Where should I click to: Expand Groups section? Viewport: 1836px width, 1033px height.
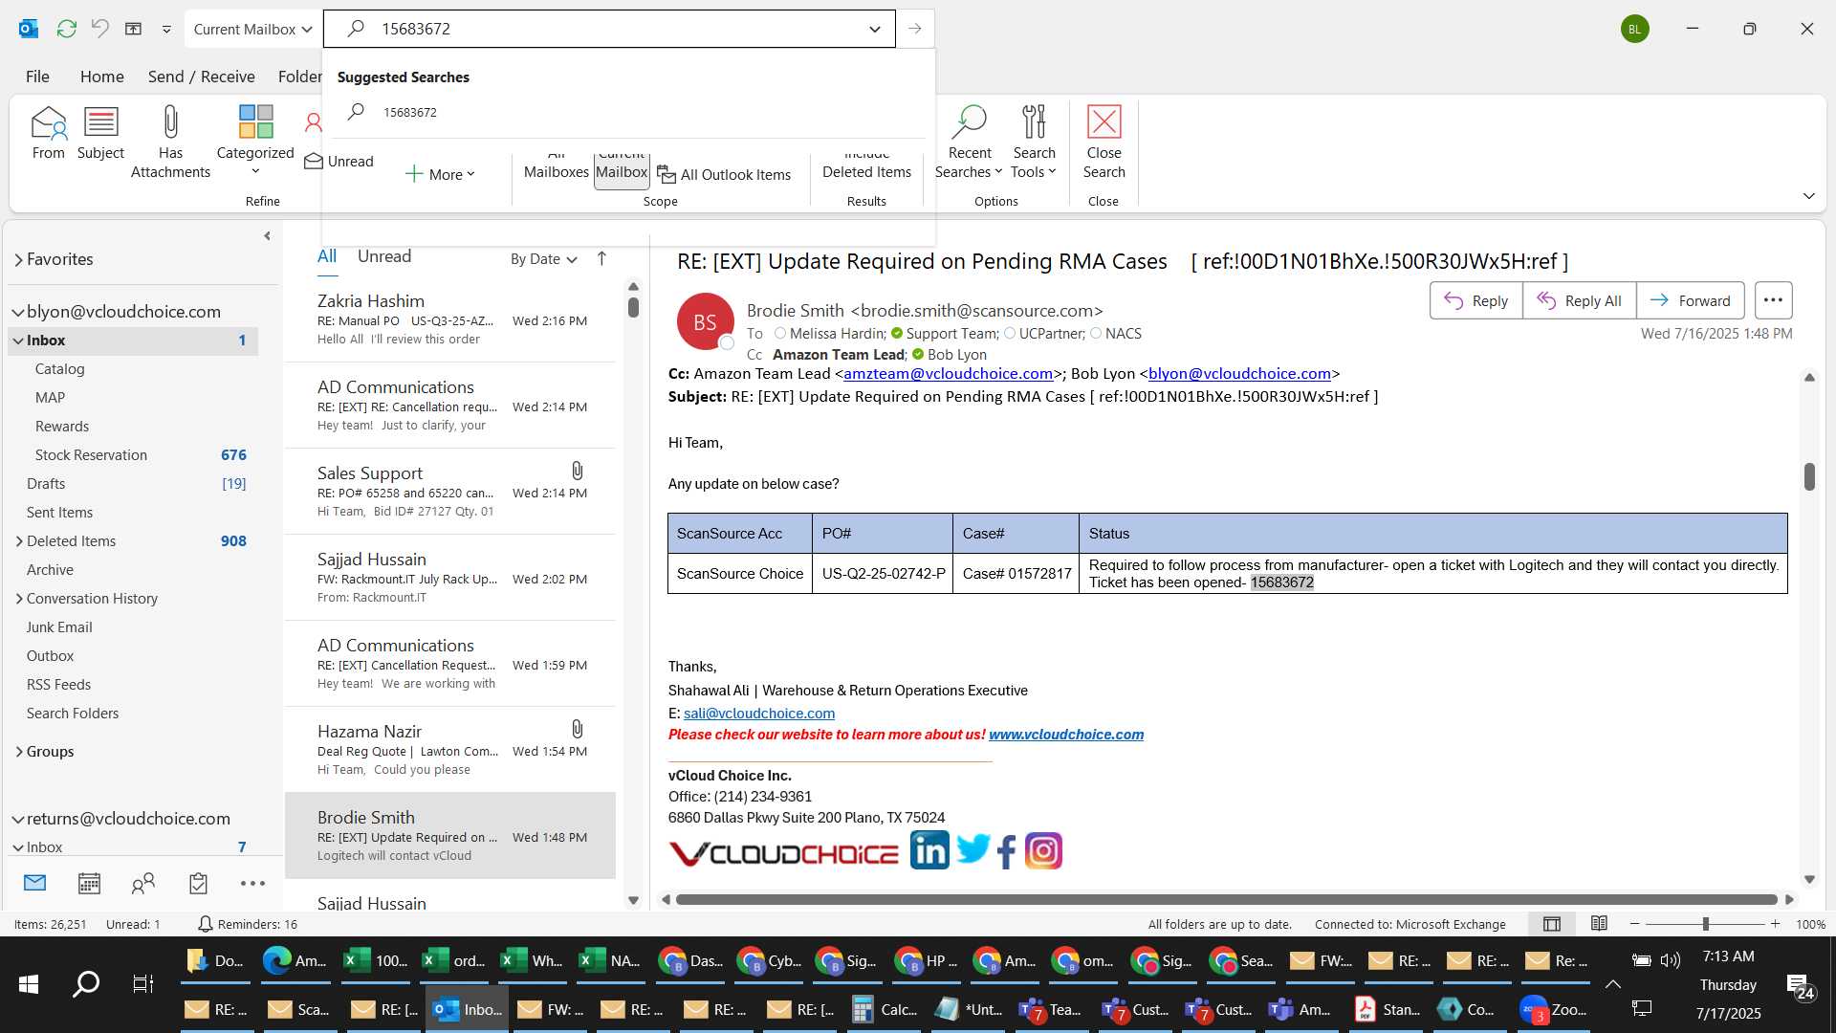[x=19, y=752]
